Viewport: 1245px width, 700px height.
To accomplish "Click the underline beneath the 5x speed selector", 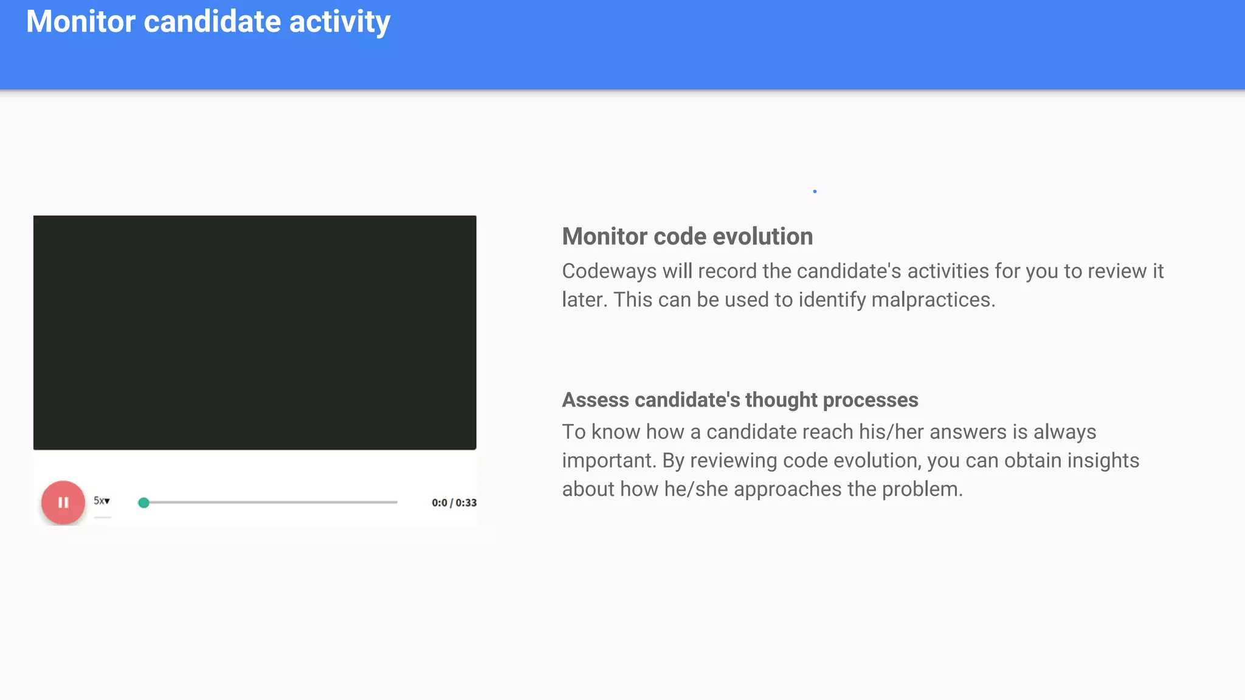I will tap(102, 517).
